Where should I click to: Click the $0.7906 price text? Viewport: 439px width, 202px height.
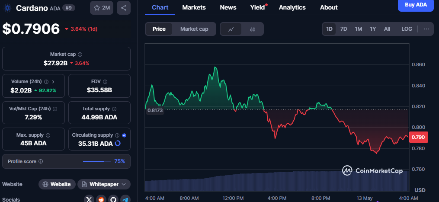31,29
